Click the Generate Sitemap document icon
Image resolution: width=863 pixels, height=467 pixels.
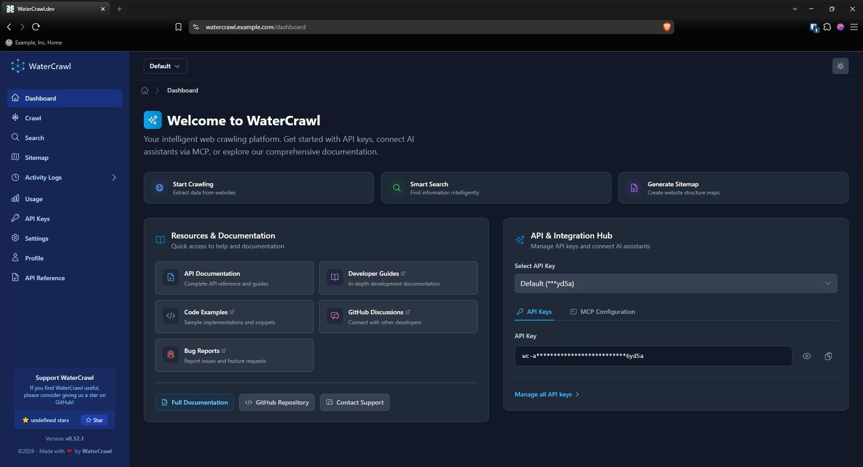point(634,188)
